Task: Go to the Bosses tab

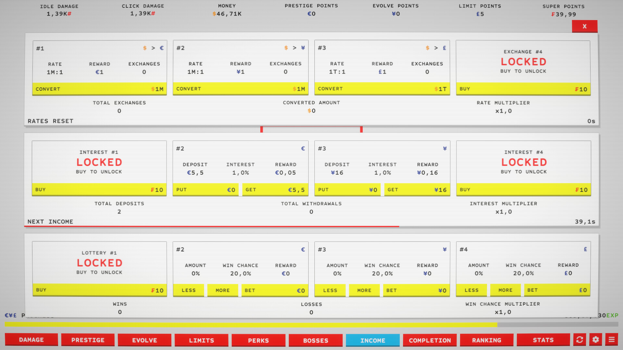Action: (x=315, y=340)
